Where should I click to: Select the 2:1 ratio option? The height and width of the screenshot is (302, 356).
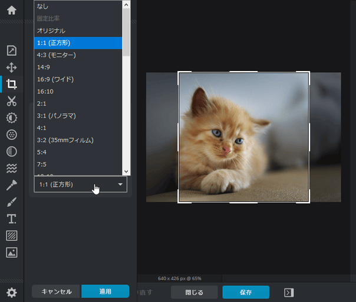click(78, 103)
